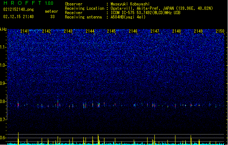Select observer name Masayuki Kobayashi

pos(130,4)
